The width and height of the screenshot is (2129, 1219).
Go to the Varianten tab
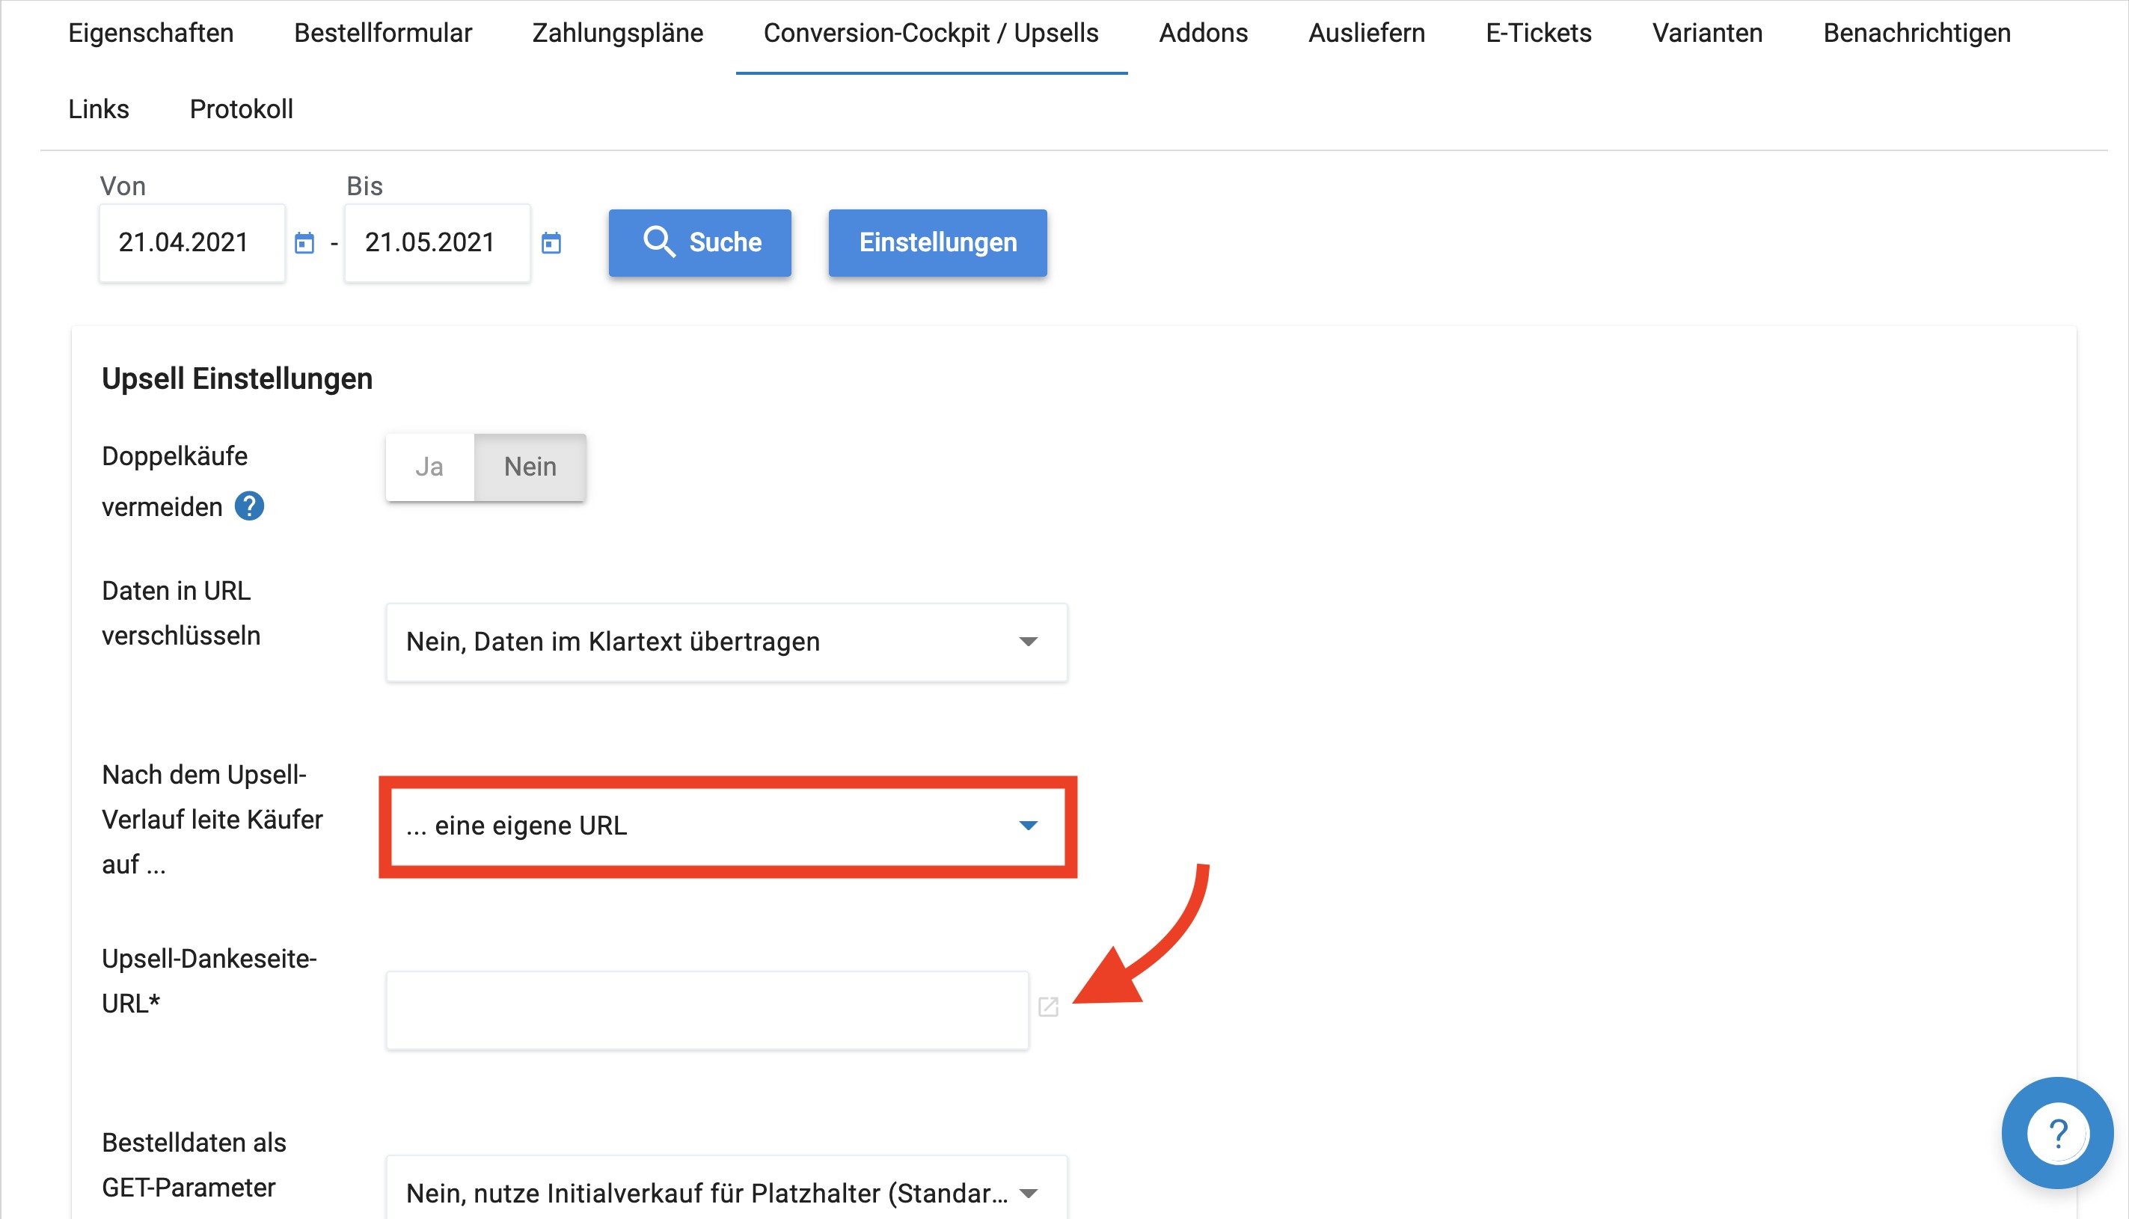click(x=1707, y=34)
